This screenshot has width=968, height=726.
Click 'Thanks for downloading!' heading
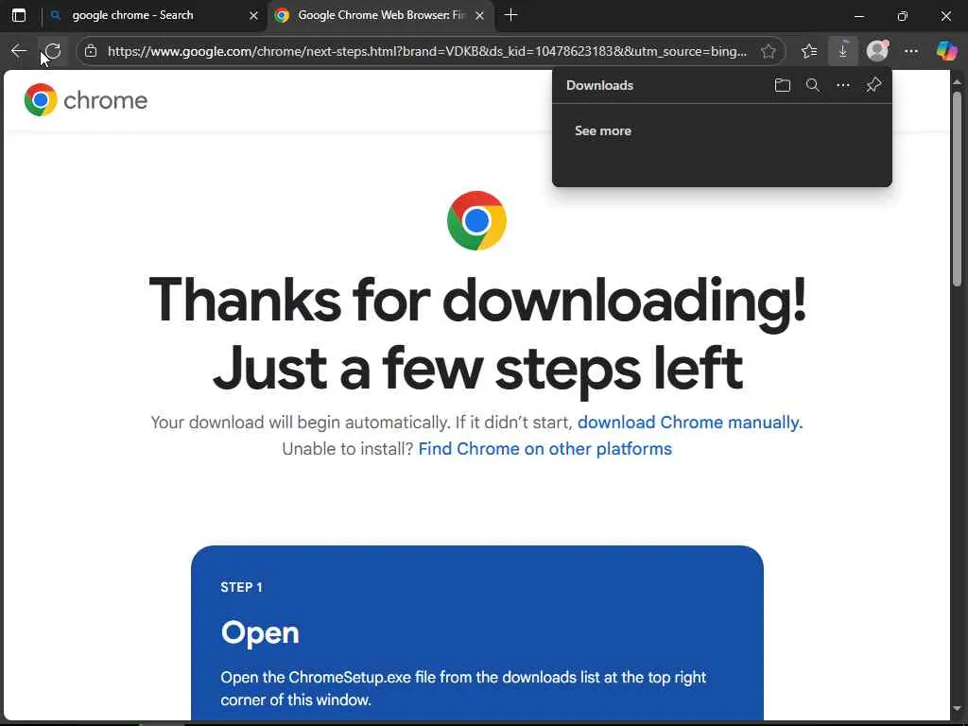coord(477,301)
